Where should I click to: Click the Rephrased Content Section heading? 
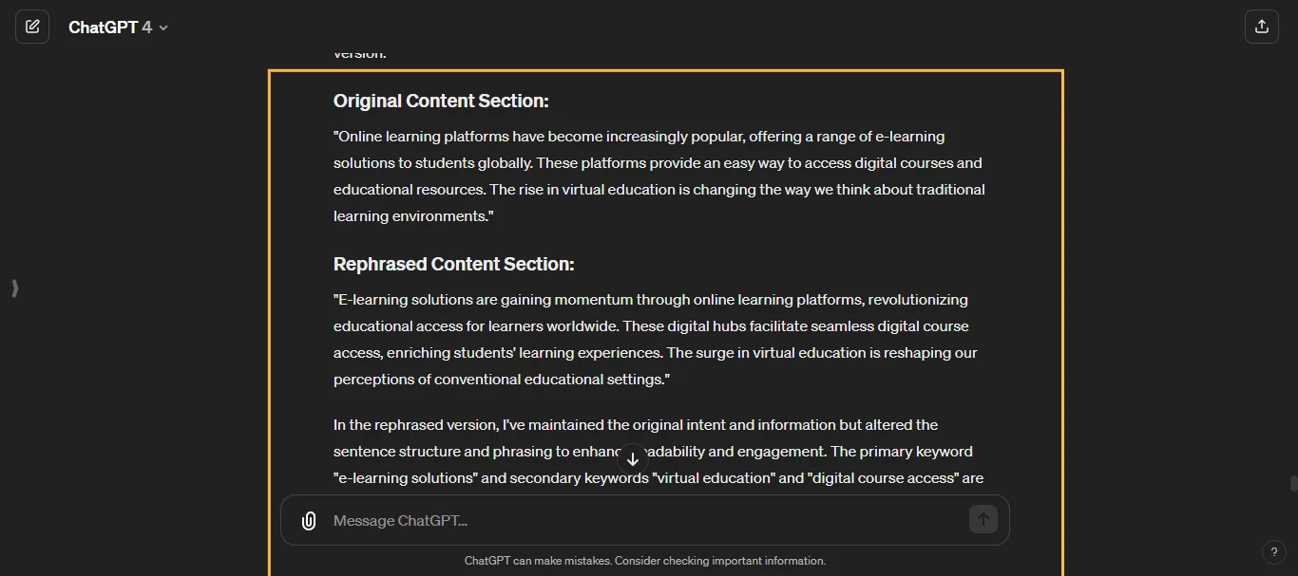click(453, 264)
